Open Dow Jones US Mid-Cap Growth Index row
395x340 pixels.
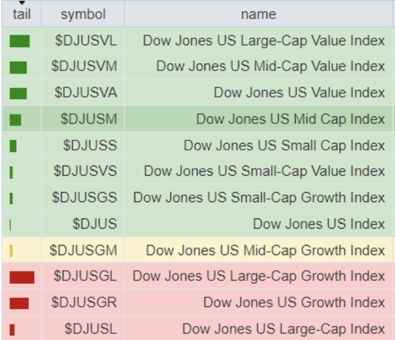[x=265, y=251]
